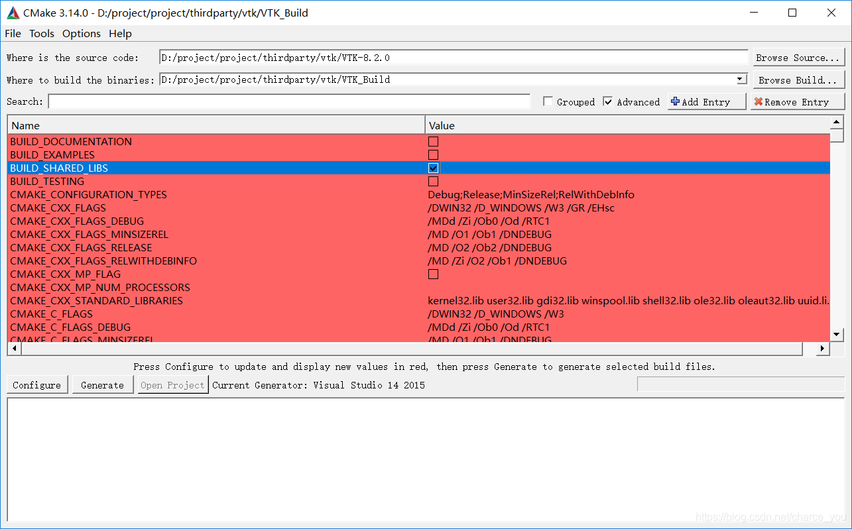Select CMAKE_CXX_MP_FLAG entry name
The height and width of the screenshot is (529, 852).
point(66,274)
